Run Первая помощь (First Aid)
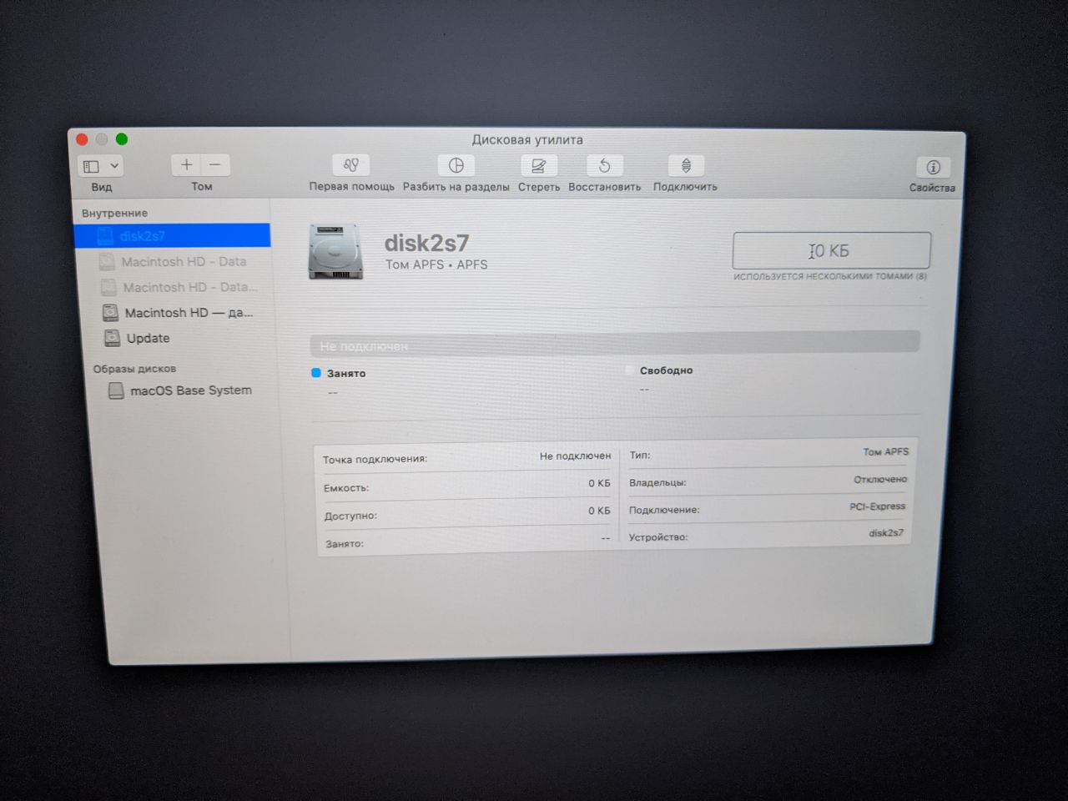This screenshot has width=1068, height=801. [x=351, y=165]
